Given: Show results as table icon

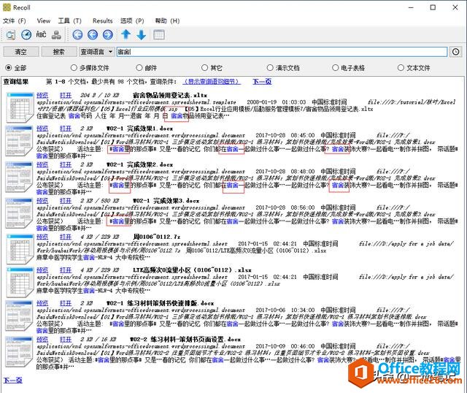Looking at the screenshot, I should 159,34.
